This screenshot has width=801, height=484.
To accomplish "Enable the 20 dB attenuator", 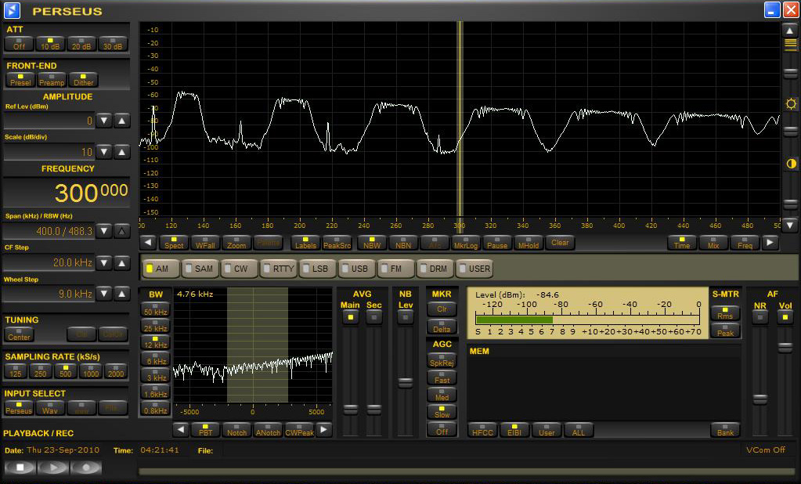I will 81,44.
